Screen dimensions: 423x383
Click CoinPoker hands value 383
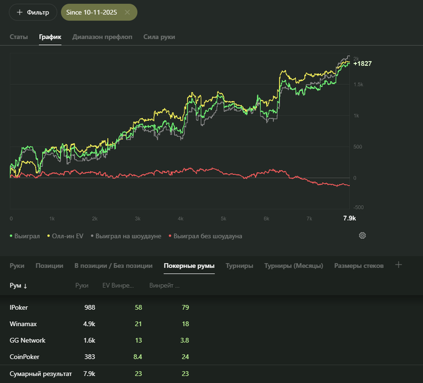pos(89,357)
